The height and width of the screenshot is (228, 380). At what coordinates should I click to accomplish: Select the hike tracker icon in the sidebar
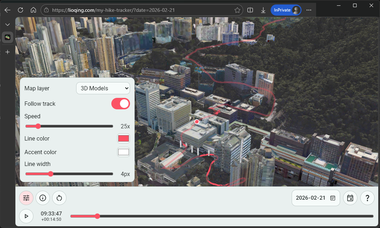(7, 37)
